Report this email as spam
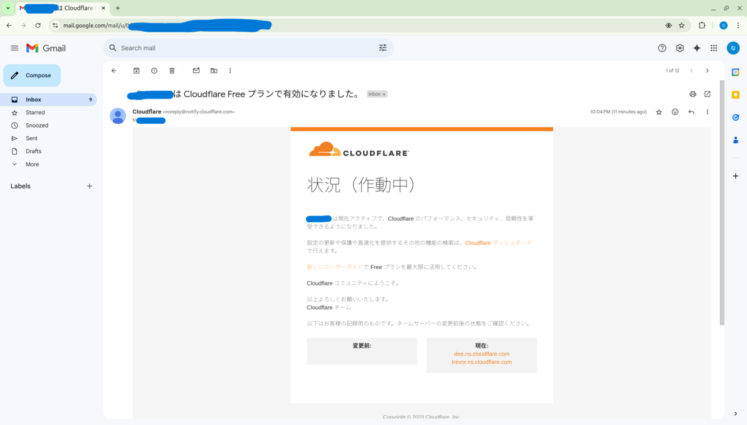This screenshot has height=425, width=747. (154, 71)
